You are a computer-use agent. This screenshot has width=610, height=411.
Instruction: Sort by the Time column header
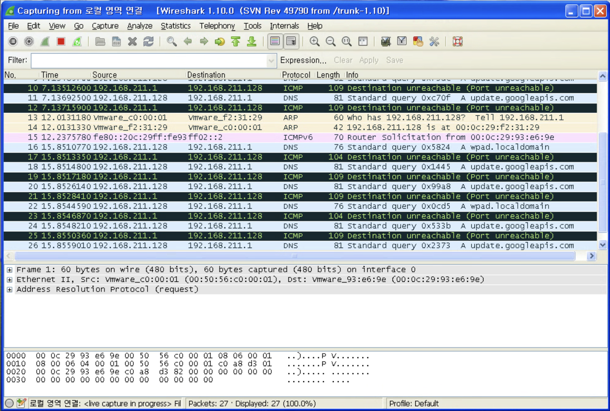click(x=65, y=75)
